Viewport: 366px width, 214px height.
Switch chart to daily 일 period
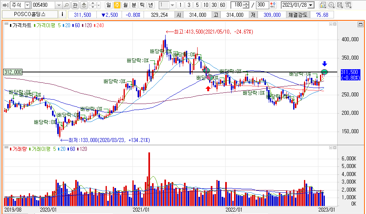(108, 5)
